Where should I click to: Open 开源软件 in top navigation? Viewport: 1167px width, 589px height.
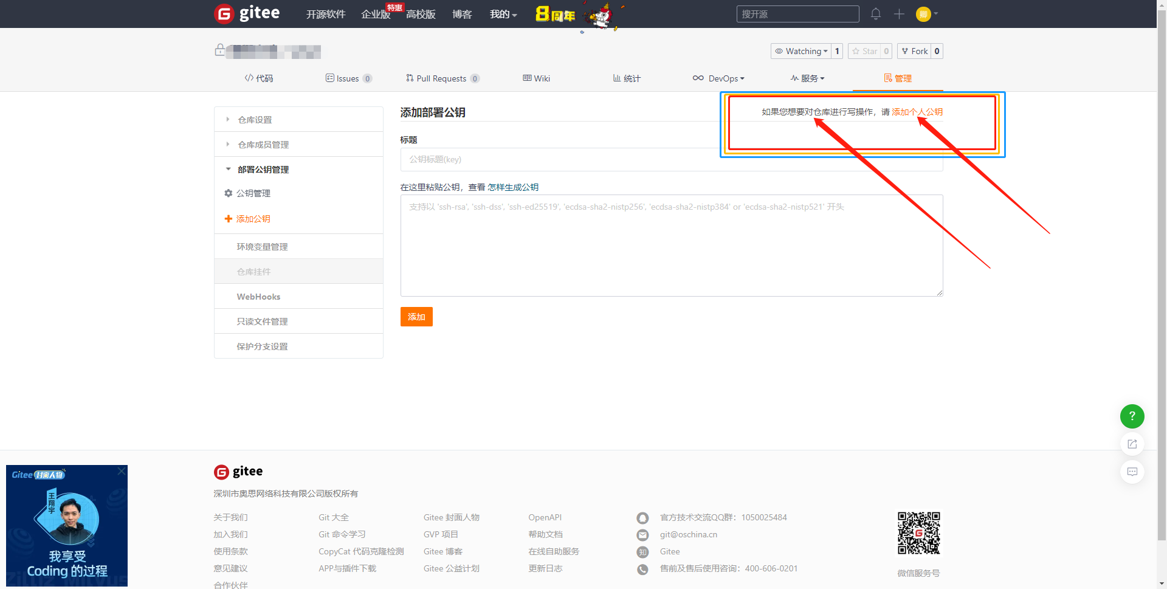coord(326,14)
